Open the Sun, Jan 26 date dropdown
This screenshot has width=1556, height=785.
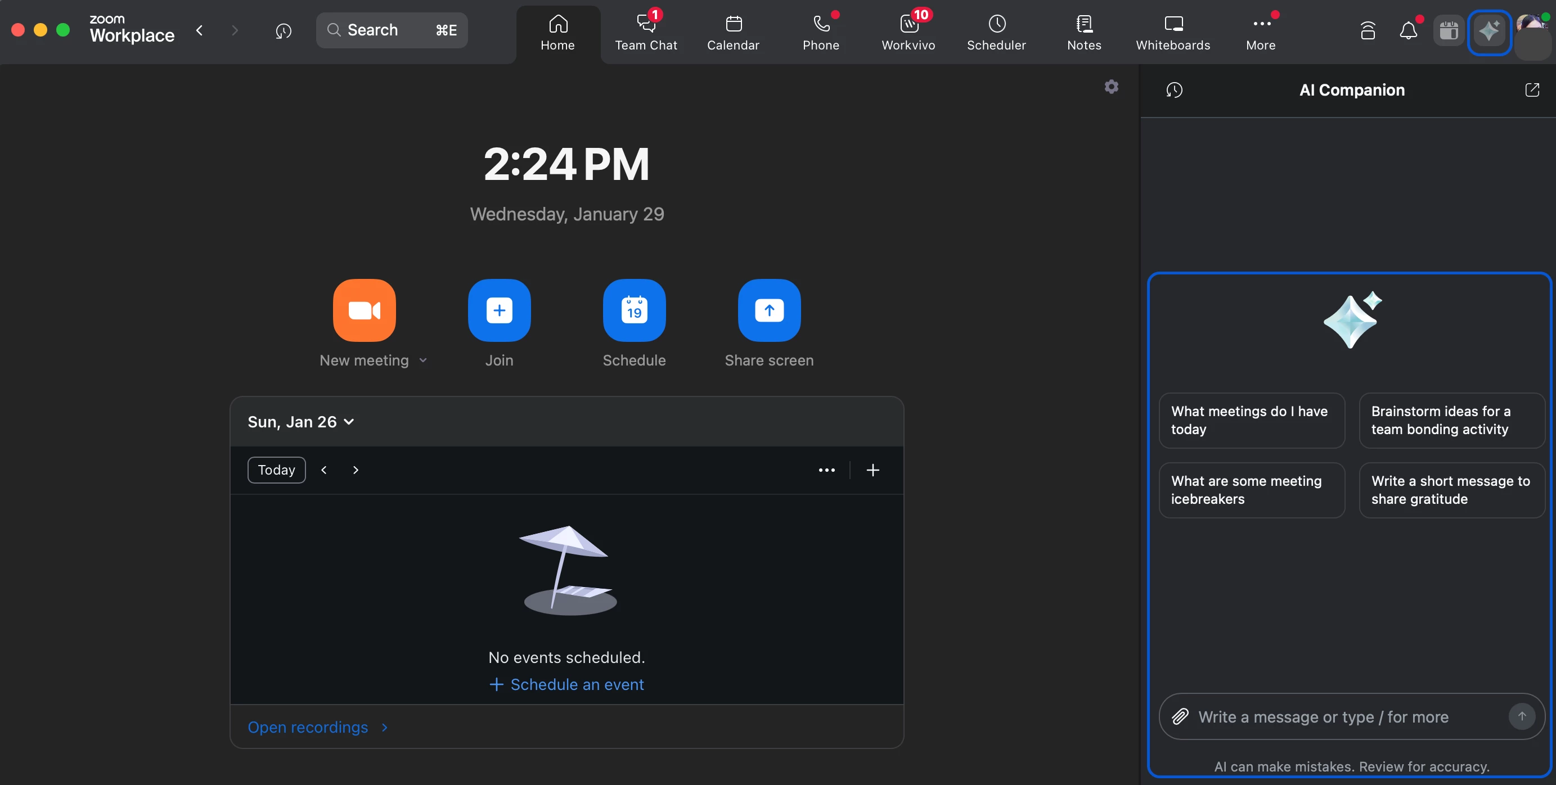tap(301, 422)
